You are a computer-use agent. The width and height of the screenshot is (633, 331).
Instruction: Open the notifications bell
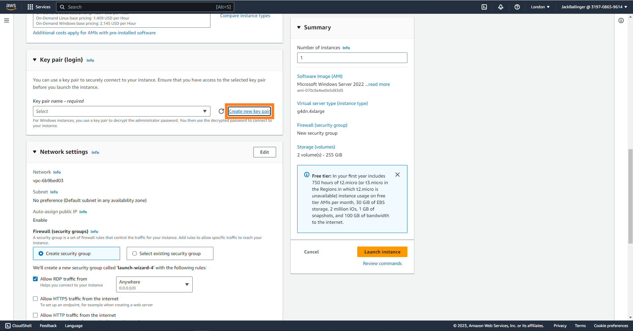point(500,7)
